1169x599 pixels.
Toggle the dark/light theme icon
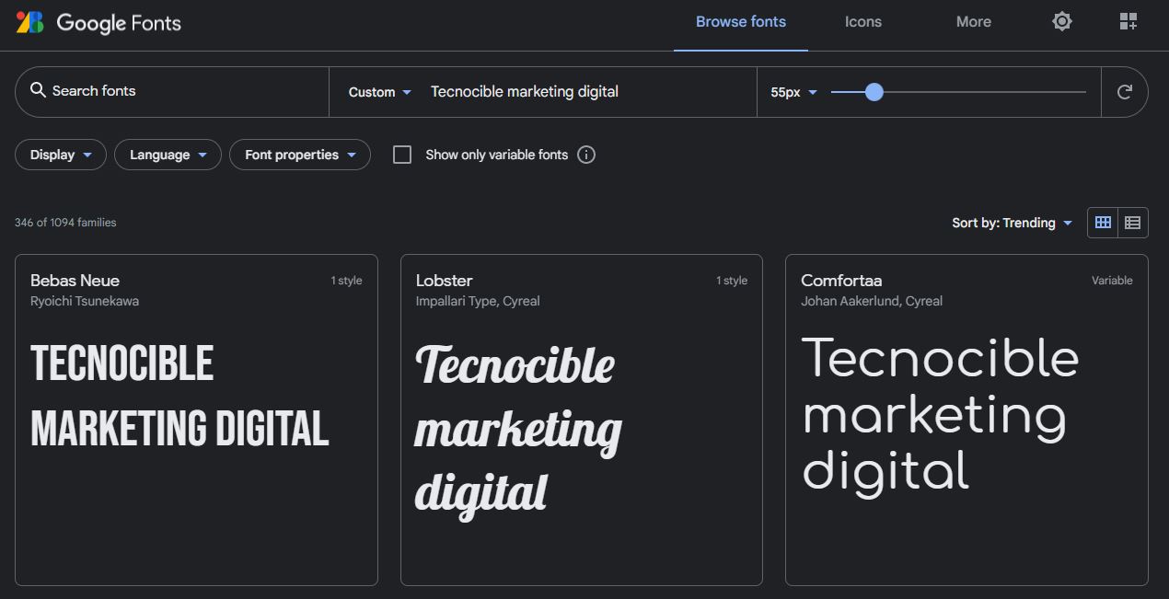pyautogui.click(x=1061, y=21)
